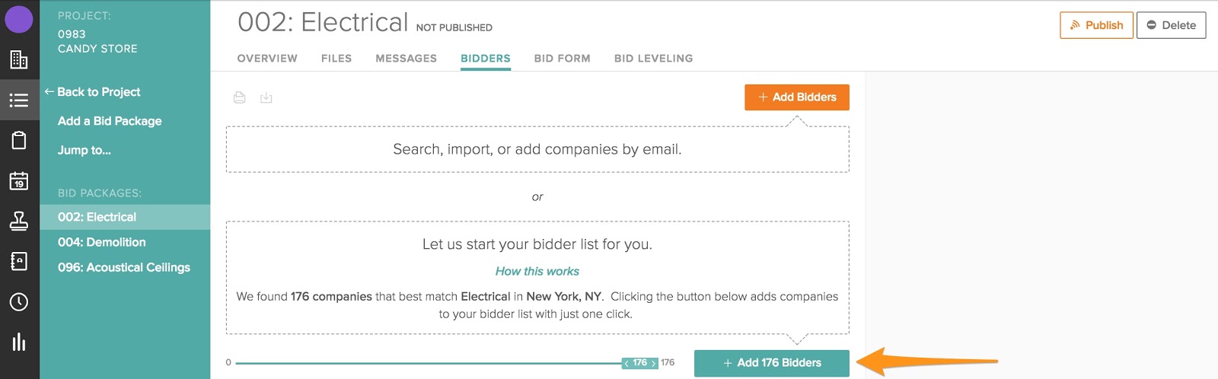
Task: Click the clock icon in sidebar
Action: pos(19,302)
